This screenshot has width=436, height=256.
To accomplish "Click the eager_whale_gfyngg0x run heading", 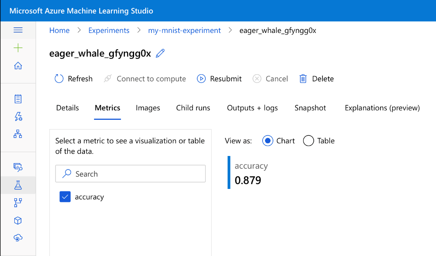I will 100,53.
